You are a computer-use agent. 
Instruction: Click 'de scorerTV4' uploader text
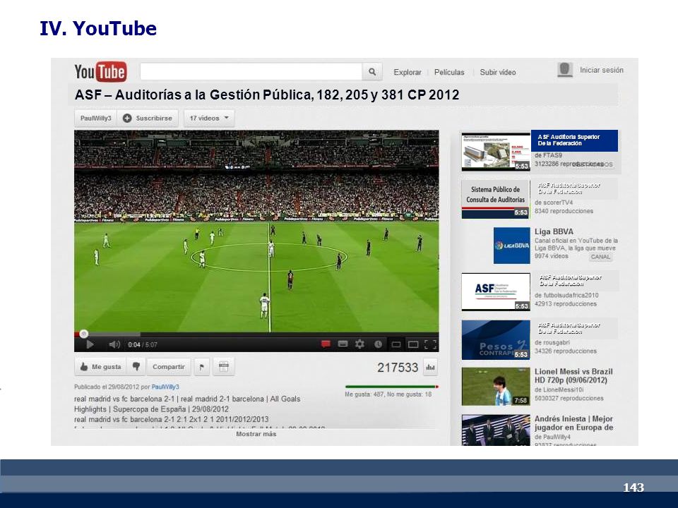pyautogui.click(x=554, y=202)
